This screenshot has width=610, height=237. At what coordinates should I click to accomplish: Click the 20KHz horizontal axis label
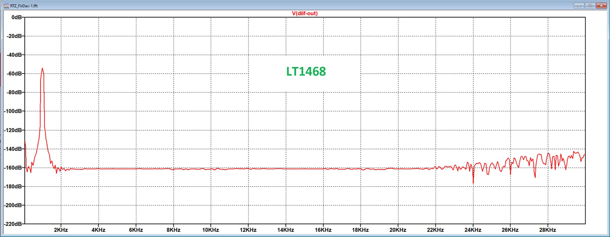[x=398, y=230]
